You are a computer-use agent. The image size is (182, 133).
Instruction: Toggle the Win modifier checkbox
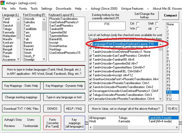[138, 29]
